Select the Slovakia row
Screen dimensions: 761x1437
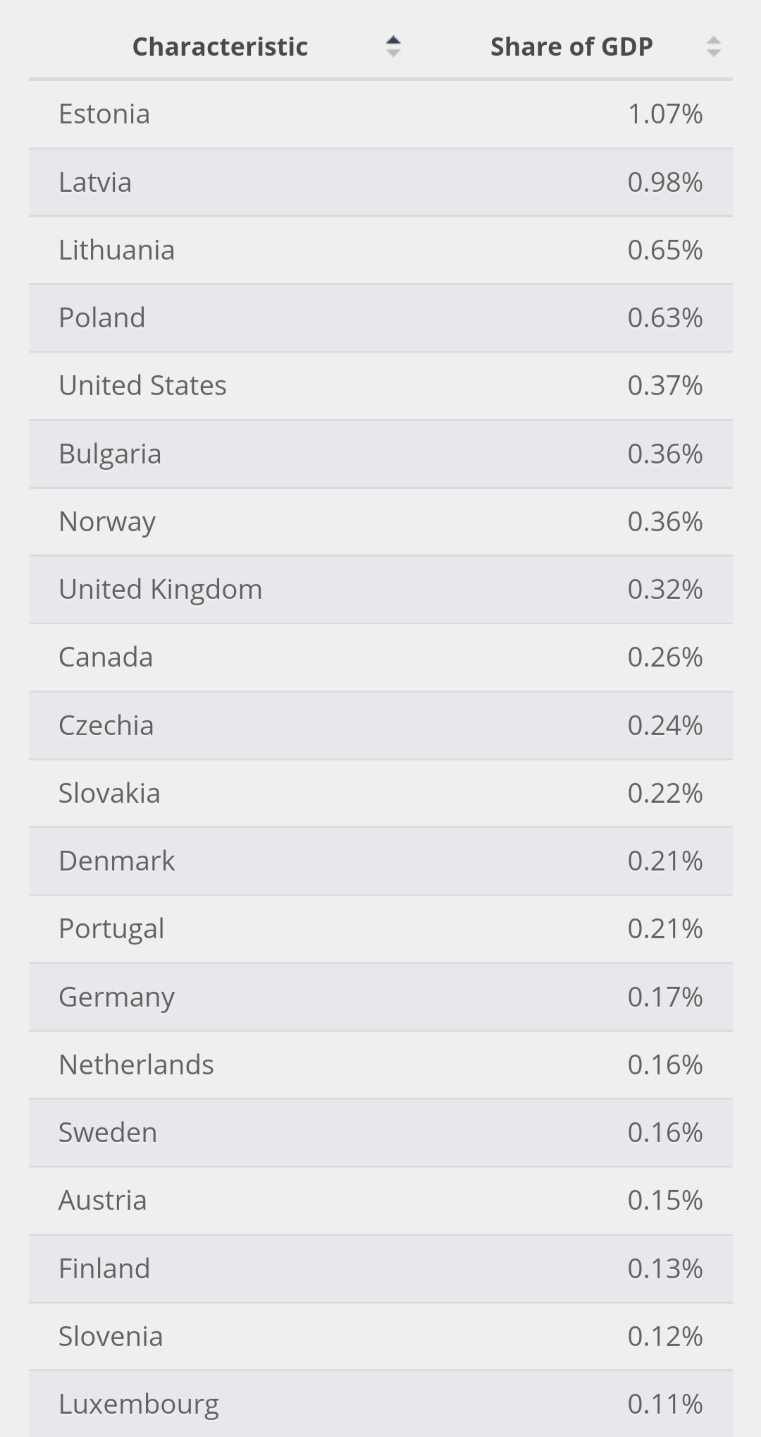[x=380, y=794]
